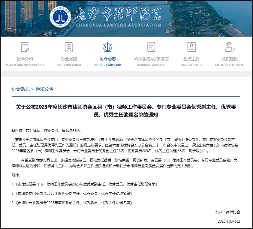Click TALENT DEVELOPMENT subtitle text
253x229 pixels.
(x=230, y=65)
